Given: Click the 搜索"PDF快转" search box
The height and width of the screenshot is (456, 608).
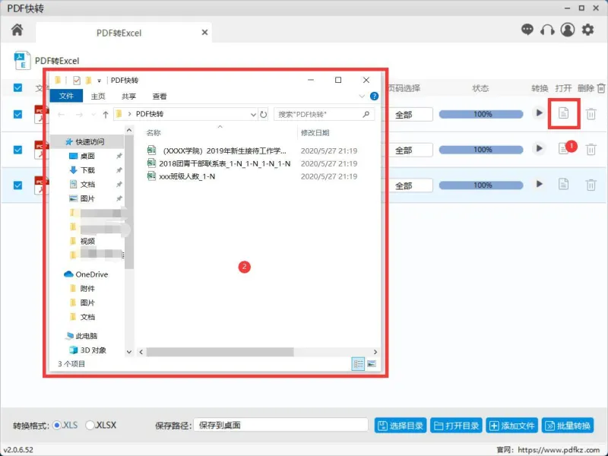Looking at the screenshot, I should 324,115.
